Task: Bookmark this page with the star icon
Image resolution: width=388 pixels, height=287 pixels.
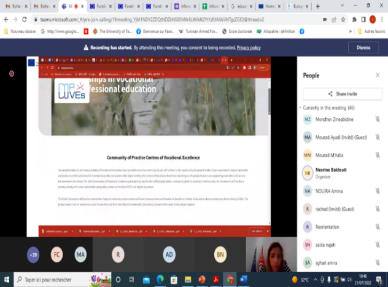Action: coord(343,20)
